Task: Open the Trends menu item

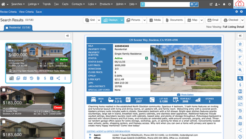Action: [x=47, y=4]
